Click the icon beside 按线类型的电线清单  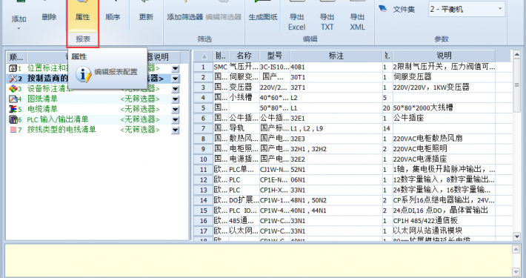click(13, 130)
